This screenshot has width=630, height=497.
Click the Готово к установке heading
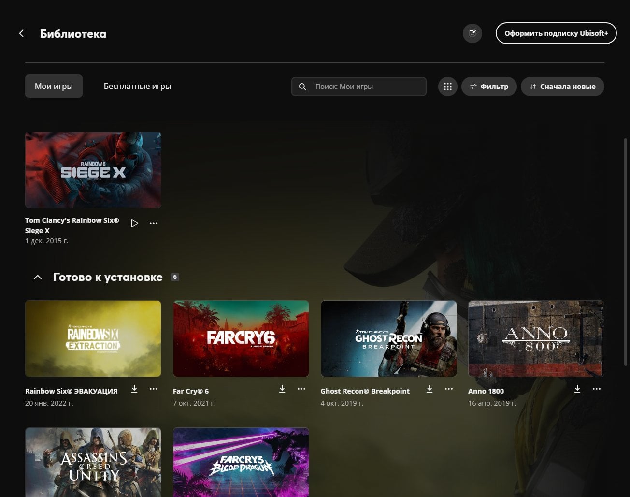tap(108, 277)
